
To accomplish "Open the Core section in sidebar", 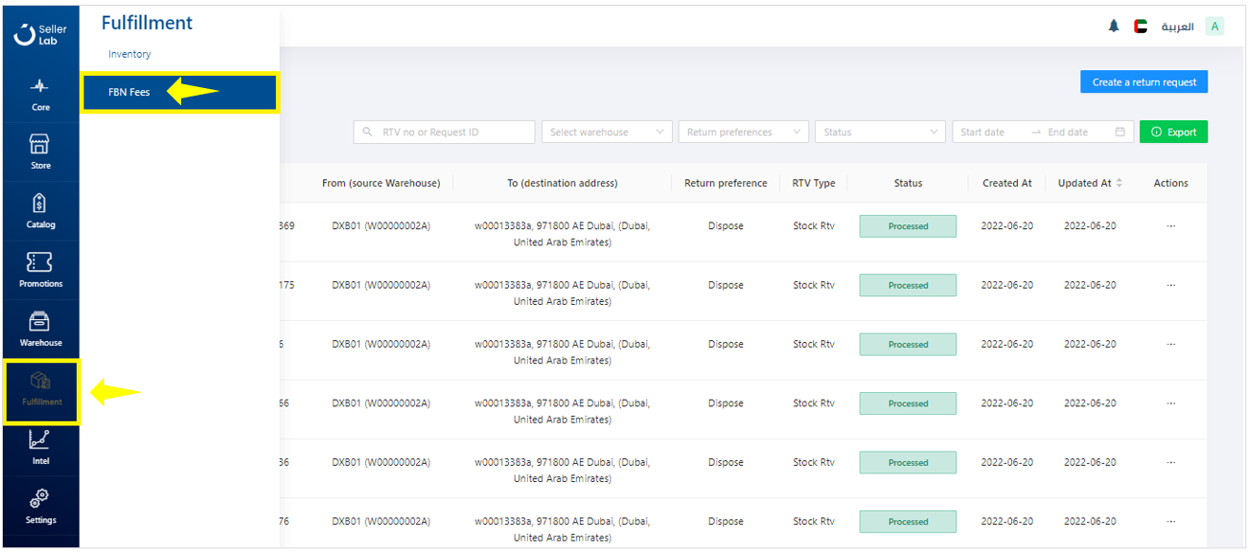I will click(40, 95).
